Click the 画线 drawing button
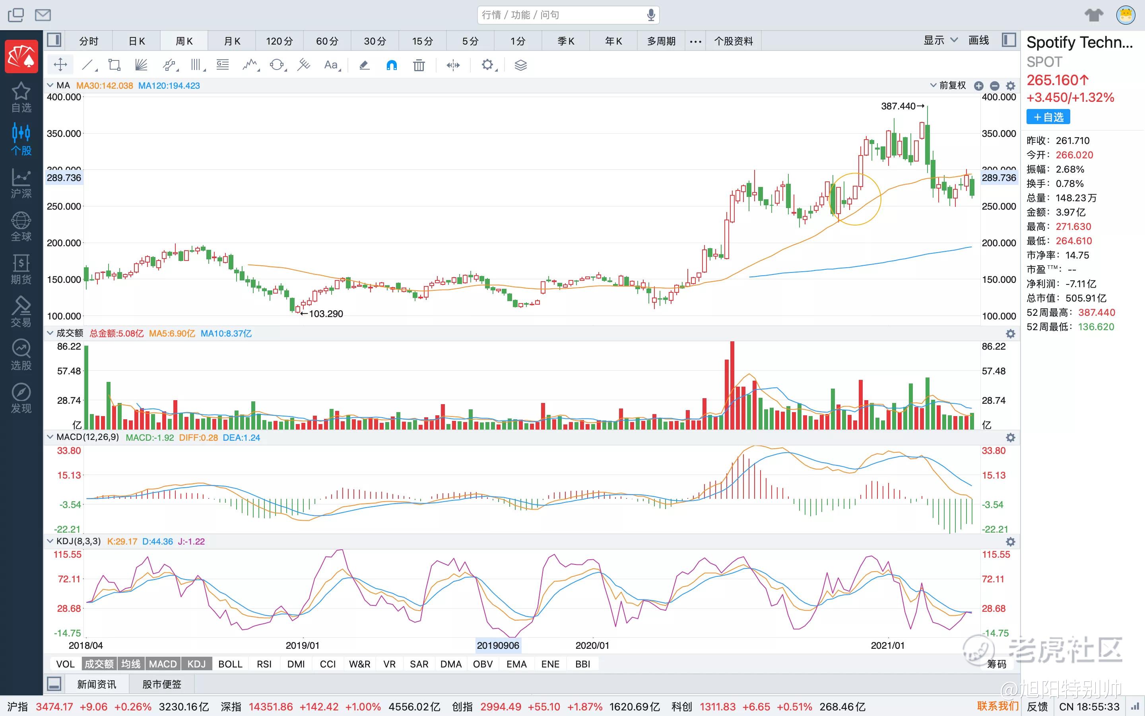1145x716 pixels. [978, 40]
